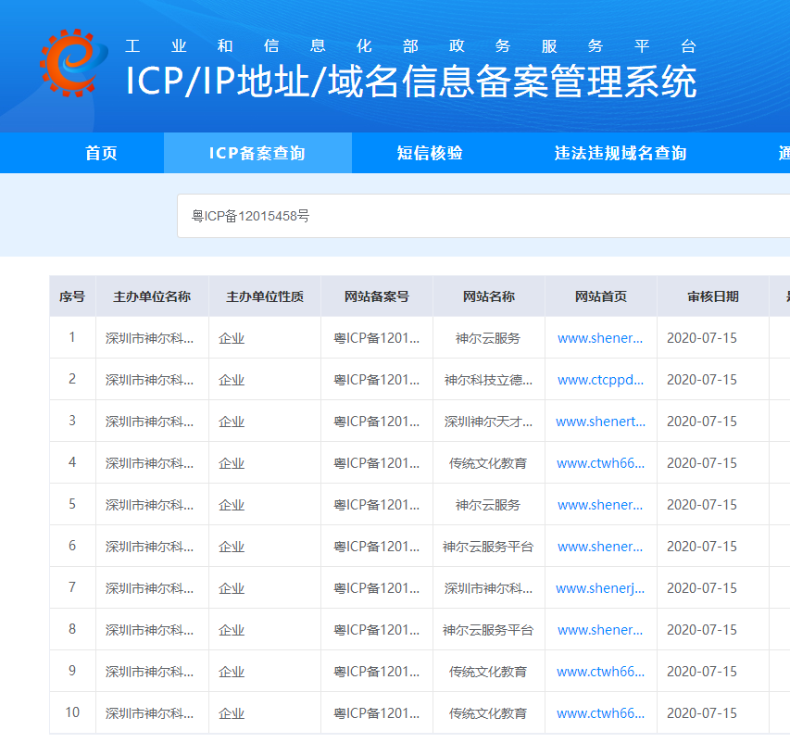Open www.ctwh66... link in row 4

pos(600,463)
